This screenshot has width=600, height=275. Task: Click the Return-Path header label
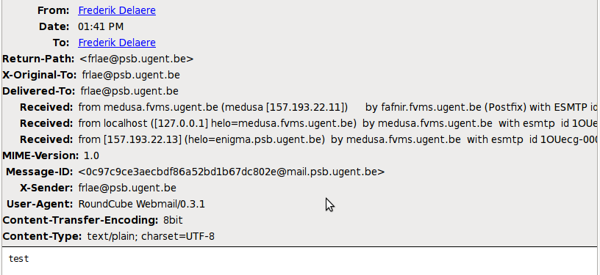(38, 59)
